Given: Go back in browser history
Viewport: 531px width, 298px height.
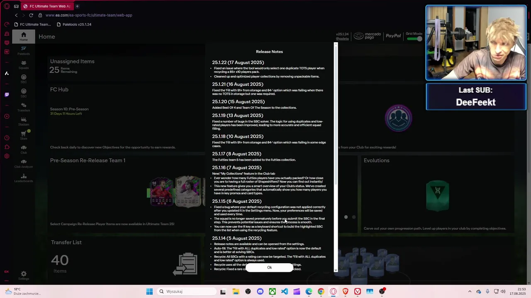Looking at the screenshot, I should click(16, 15).
